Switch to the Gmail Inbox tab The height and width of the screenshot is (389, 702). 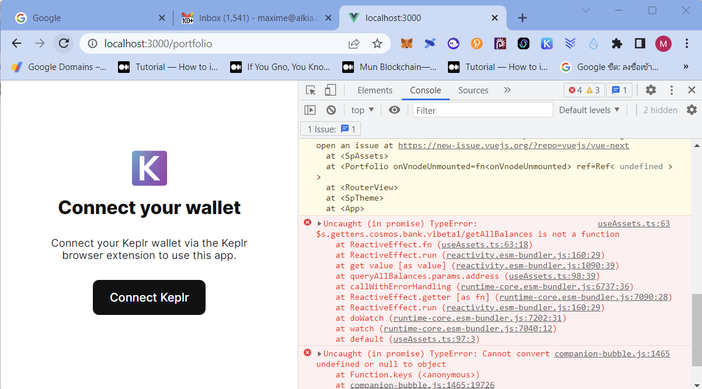click(x=257, y=18)
